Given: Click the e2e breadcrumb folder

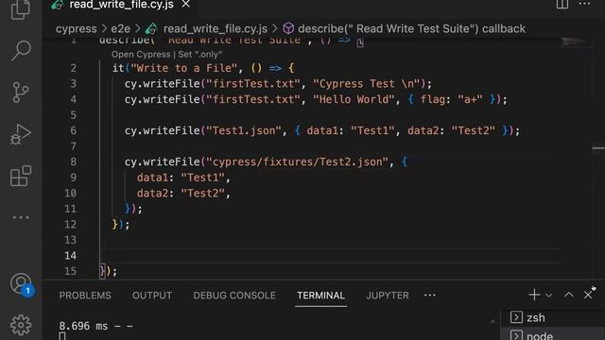Looking at the screenshot, I should tap(120, 29).
